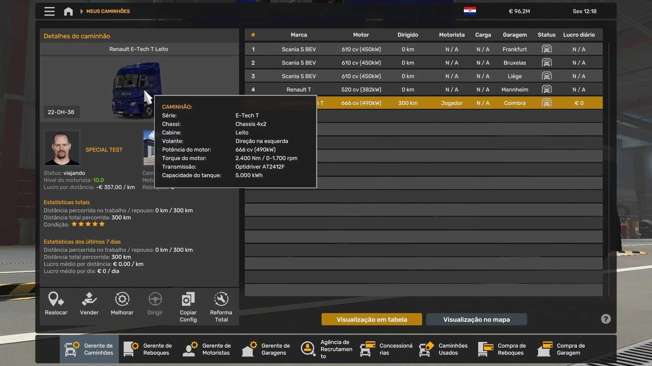Sort table by Lucro diário column
Screen dimensions: 652x366
click(579, 35)
